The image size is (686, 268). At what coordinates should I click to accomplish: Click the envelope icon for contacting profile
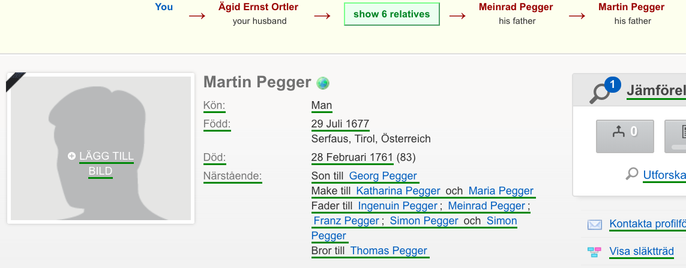[595, 224]
